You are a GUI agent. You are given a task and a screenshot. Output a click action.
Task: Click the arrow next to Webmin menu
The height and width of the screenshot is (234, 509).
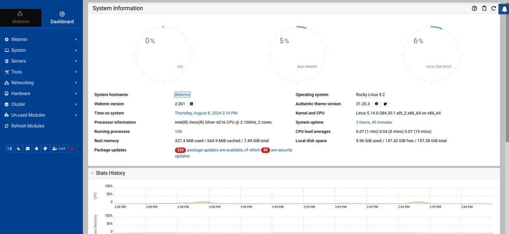pos(76,40)
